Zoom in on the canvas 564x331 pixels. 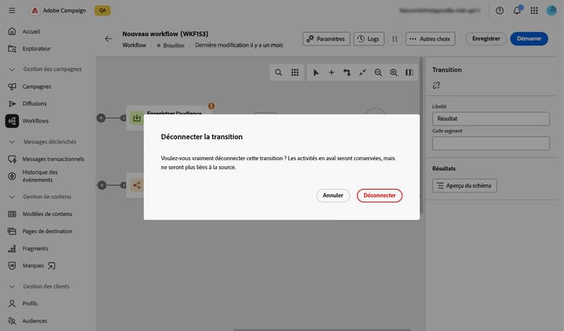(x=393, y=72)
